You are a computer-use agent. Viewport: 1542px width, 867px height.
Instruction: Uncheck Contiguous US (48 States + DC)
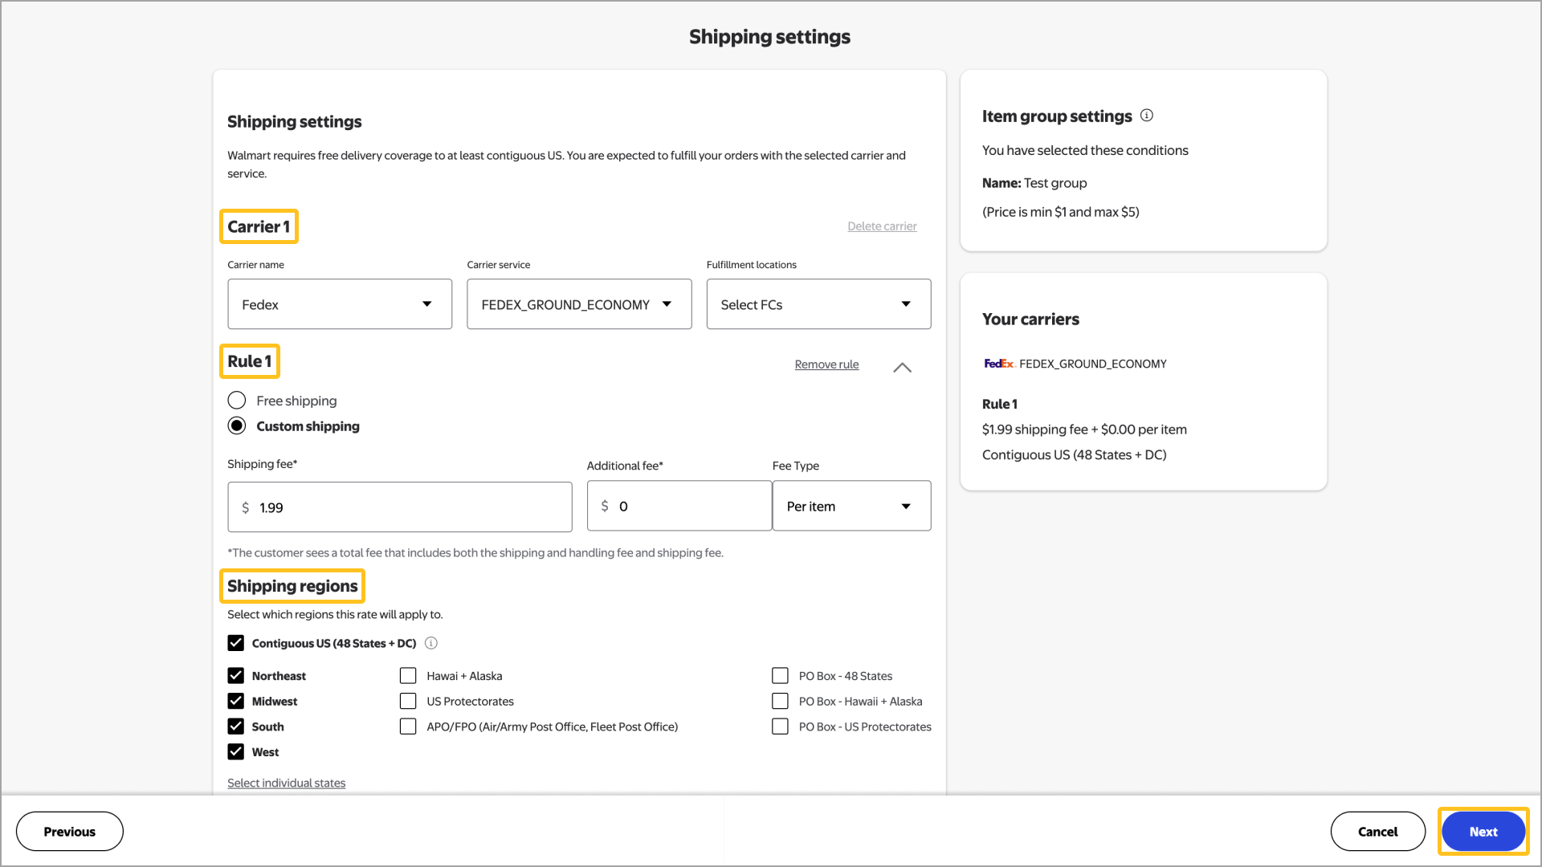click(235, 643)
